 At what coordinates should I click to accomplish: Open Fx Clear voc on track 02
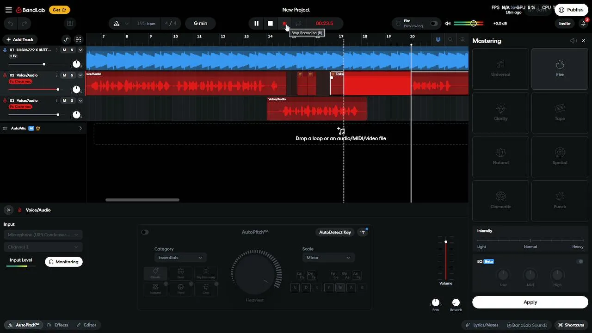[20, 81]
